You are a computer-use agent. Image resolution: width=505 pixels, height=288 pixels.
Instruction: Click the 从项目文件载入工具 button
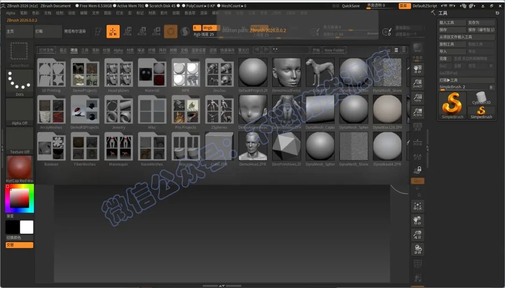466,37
